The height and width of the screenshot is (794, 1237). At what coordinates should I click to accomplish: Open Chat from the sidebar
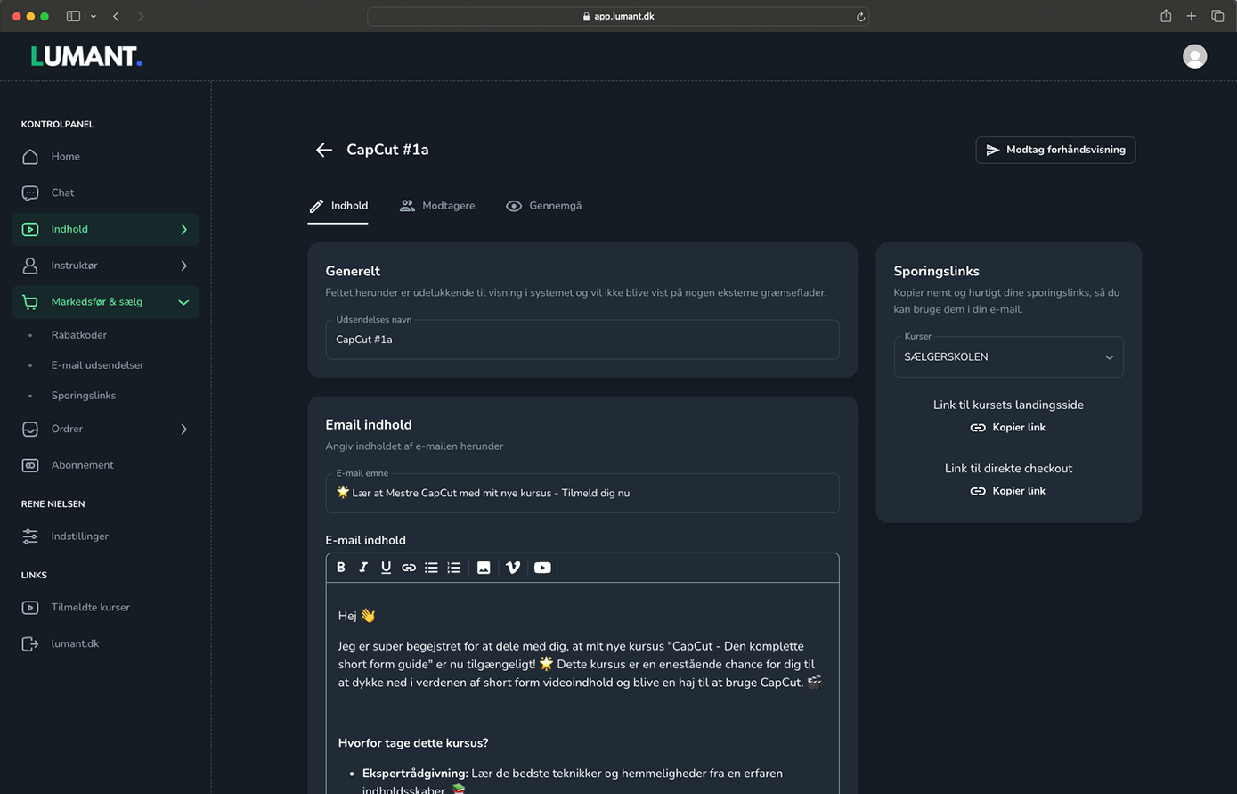(105, 192)
